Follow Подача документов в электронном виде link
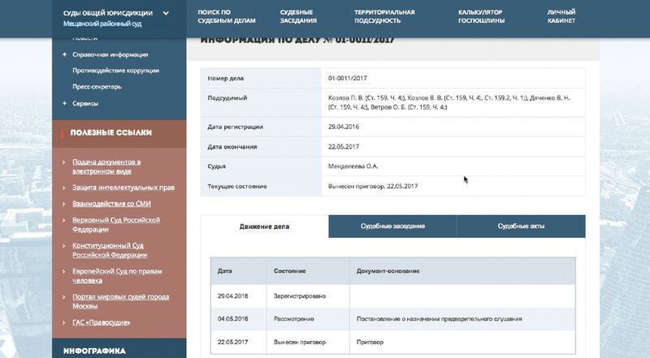Viewport: 650px width, 358px height. pyautogui.click(x=106, y=166)
